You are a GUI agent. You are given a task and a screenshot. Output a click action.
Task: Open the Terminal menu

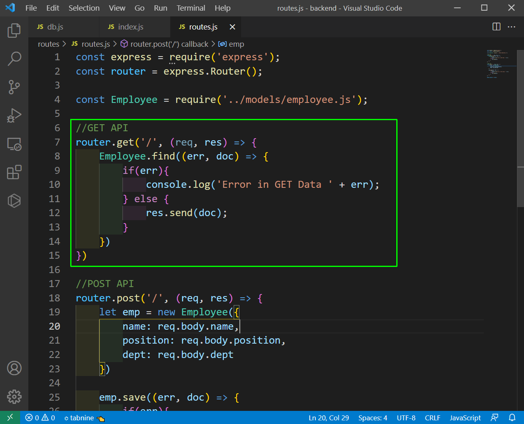pos(191,8)
